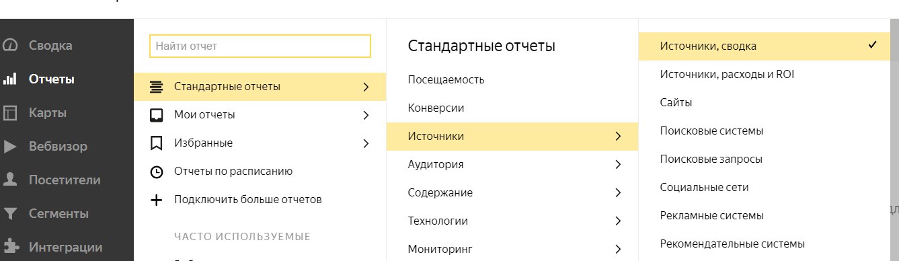Choose Источники, сводка report
899x261 pixels.
(x=765, y=46)
